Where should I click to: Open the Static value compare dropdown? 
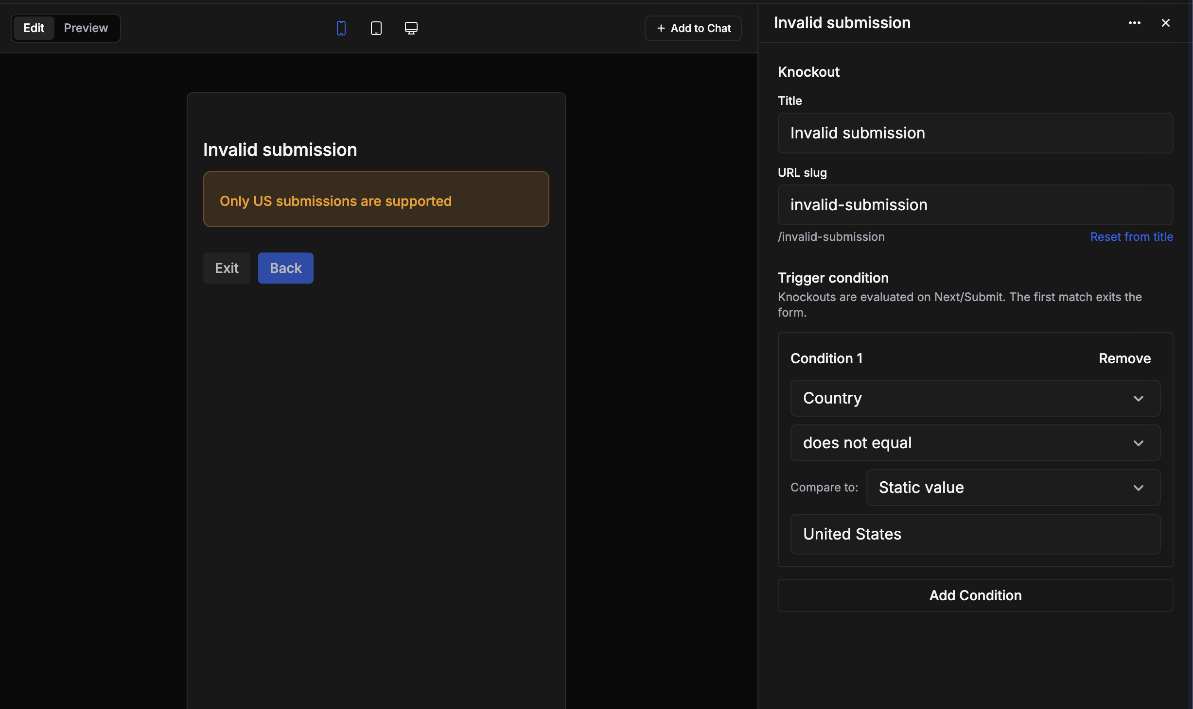1013,488
